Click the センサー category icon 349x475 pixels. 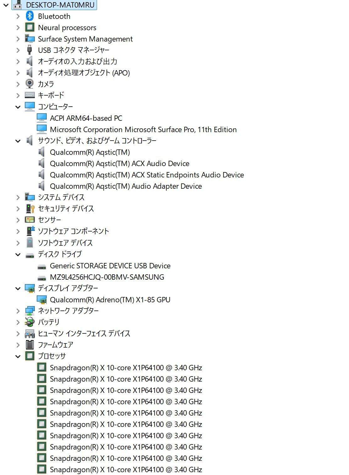pos(30,220)
